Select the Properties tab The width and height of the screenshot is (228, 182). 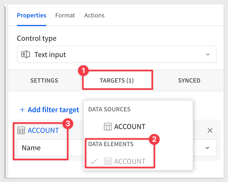(32, 15)
